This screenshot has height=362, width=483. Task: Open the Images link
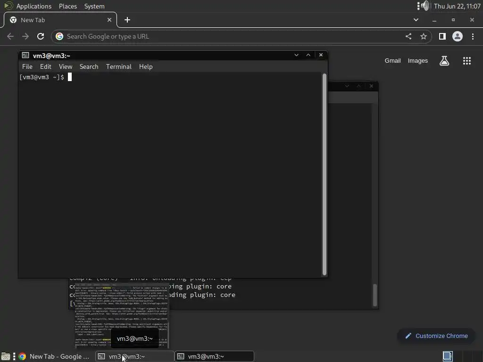click(x=418, y=61)
